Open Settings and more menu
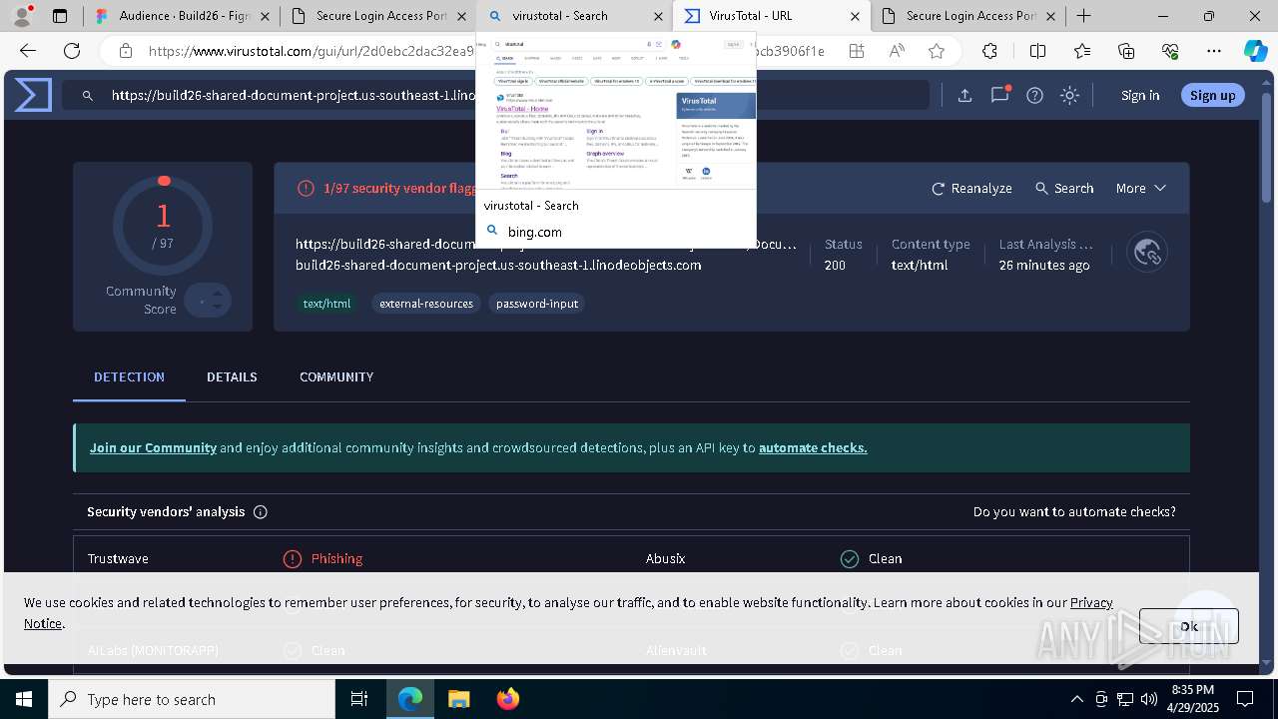This screenshot has width=1278, height=719. point(1213,51)
